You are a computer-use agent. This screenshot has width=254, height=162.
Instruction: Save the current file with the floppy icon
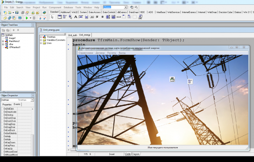(17, 13)
